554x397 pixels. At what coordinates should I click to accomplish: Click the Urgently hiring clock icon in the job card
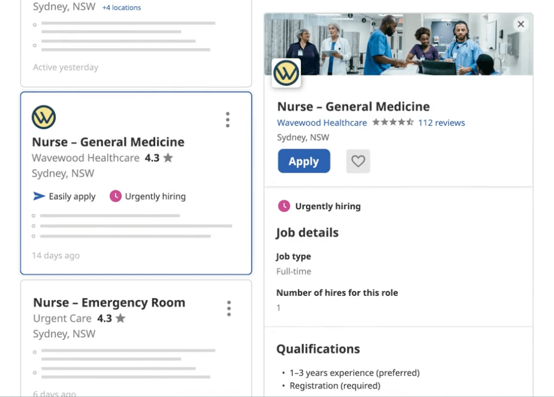(x=116, y=196)
